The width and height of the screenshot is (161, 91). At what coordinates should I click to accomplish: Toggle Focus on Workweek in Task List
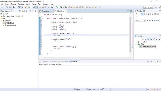point(149,14)
